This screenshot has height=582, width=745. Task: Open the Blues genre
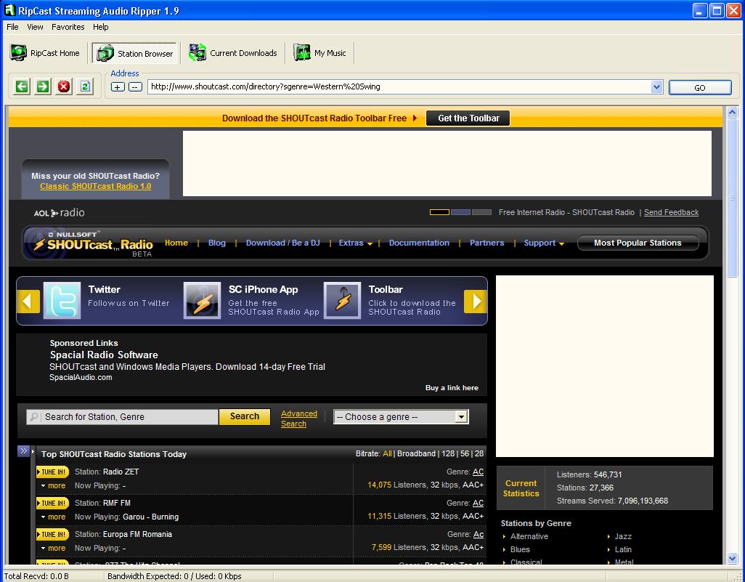click(520, 549)
